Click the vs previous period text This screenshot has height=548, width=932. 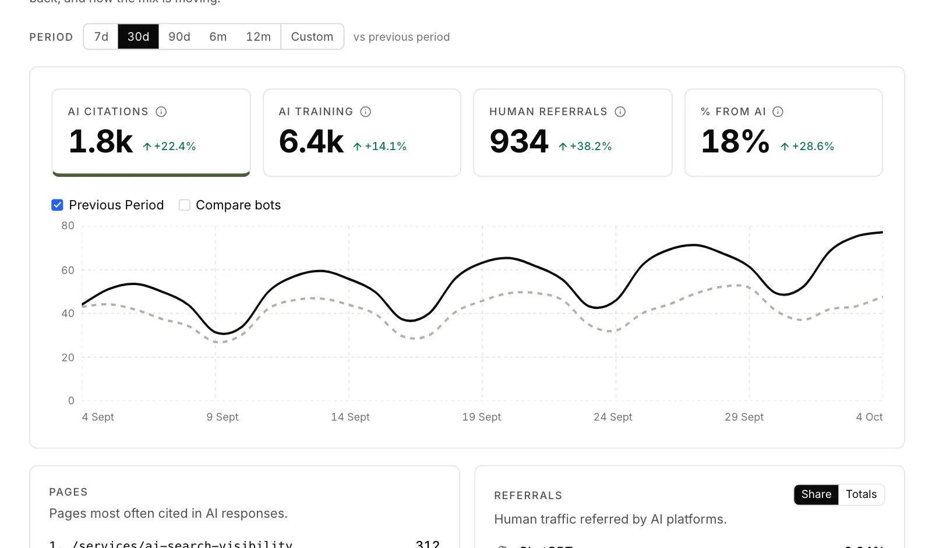[401, 37]
